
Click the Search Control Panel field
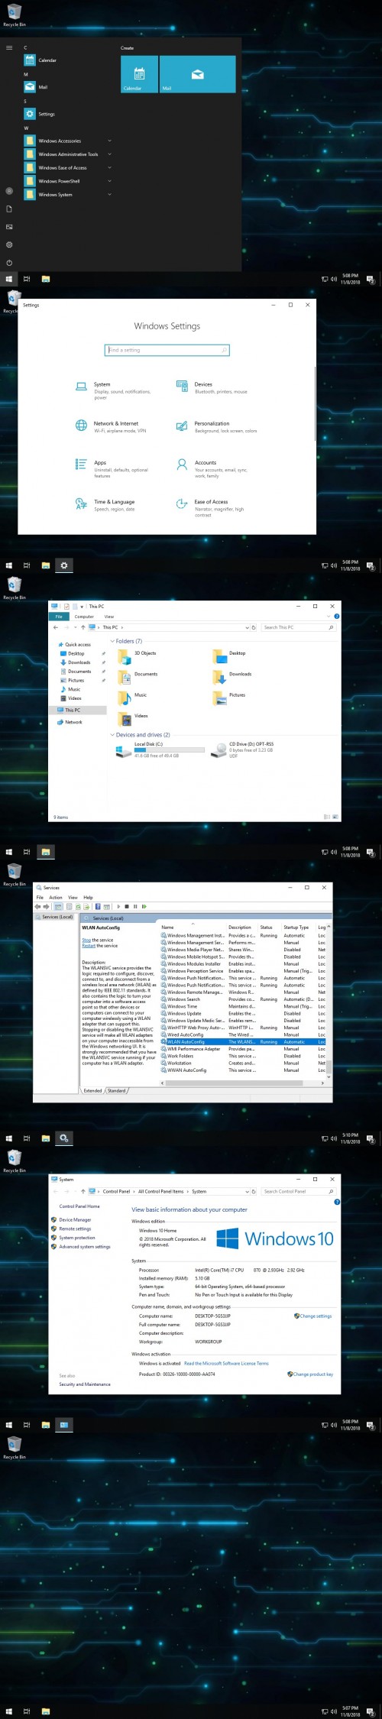(x=298, y=1191)
